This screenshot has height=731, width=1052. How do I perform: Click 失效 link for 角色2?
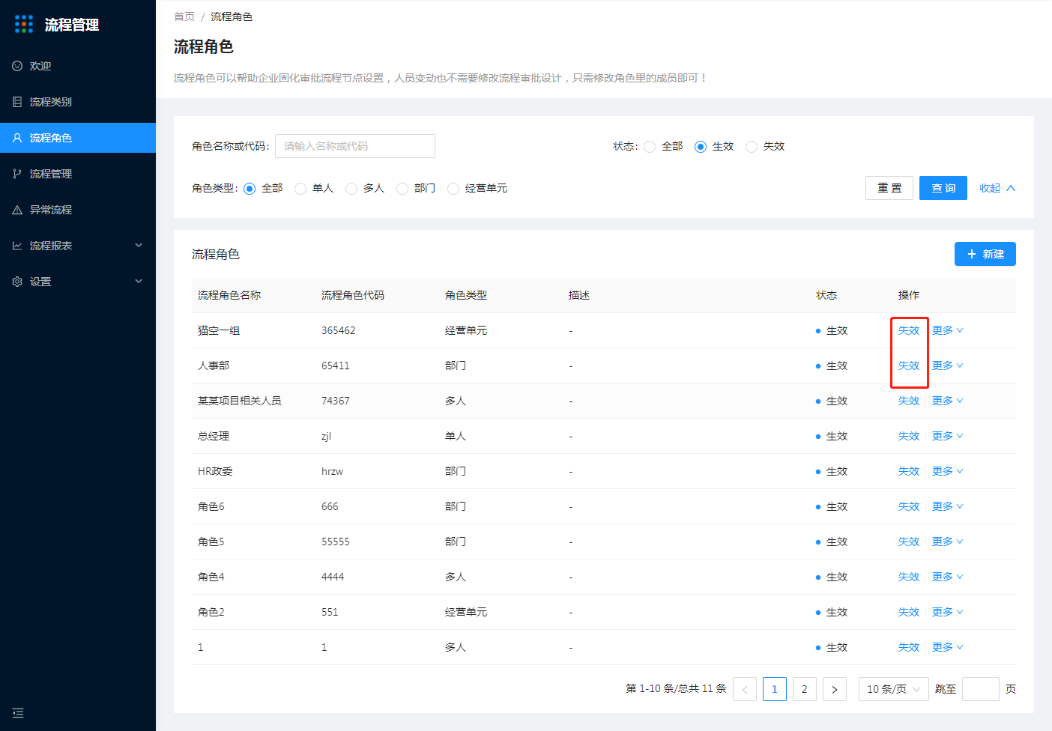pyautogui.click(x=909, y=612)
